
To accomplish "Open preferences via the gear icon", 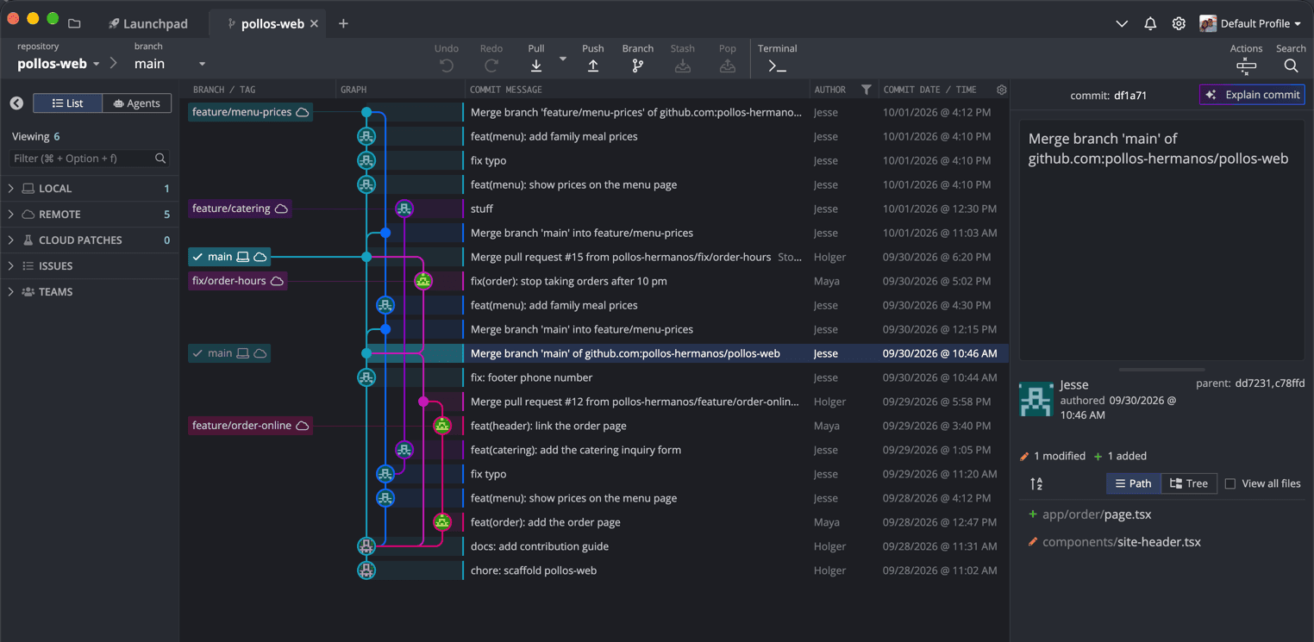I will point(1179,23).
